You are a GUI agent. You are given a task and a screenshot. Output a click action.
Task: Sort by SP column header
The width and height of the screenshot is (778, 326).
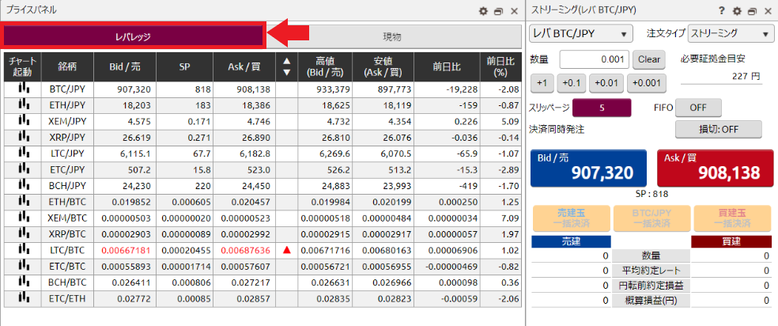184,67
